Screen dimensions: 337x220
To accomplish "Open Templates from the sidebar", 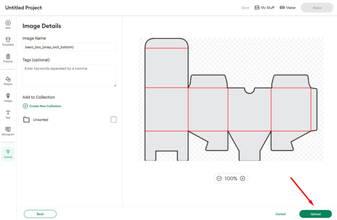I will click(x=8, y=41).
